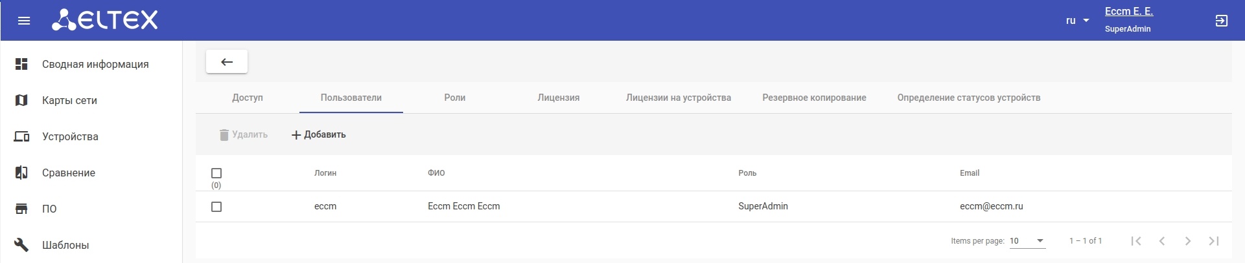Click the logout icon in header
This screenshot has height=263, width=1245.
(1221, 21)
